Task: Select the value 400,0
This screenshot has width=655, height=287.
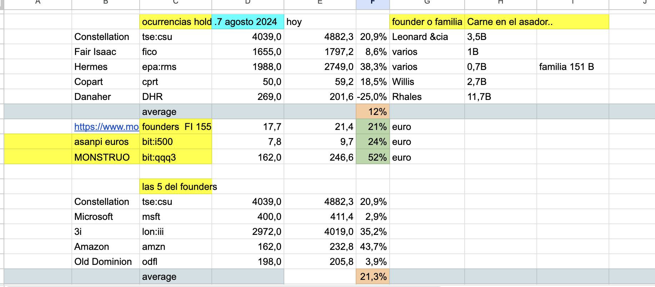Action: [x=248, y=217]
